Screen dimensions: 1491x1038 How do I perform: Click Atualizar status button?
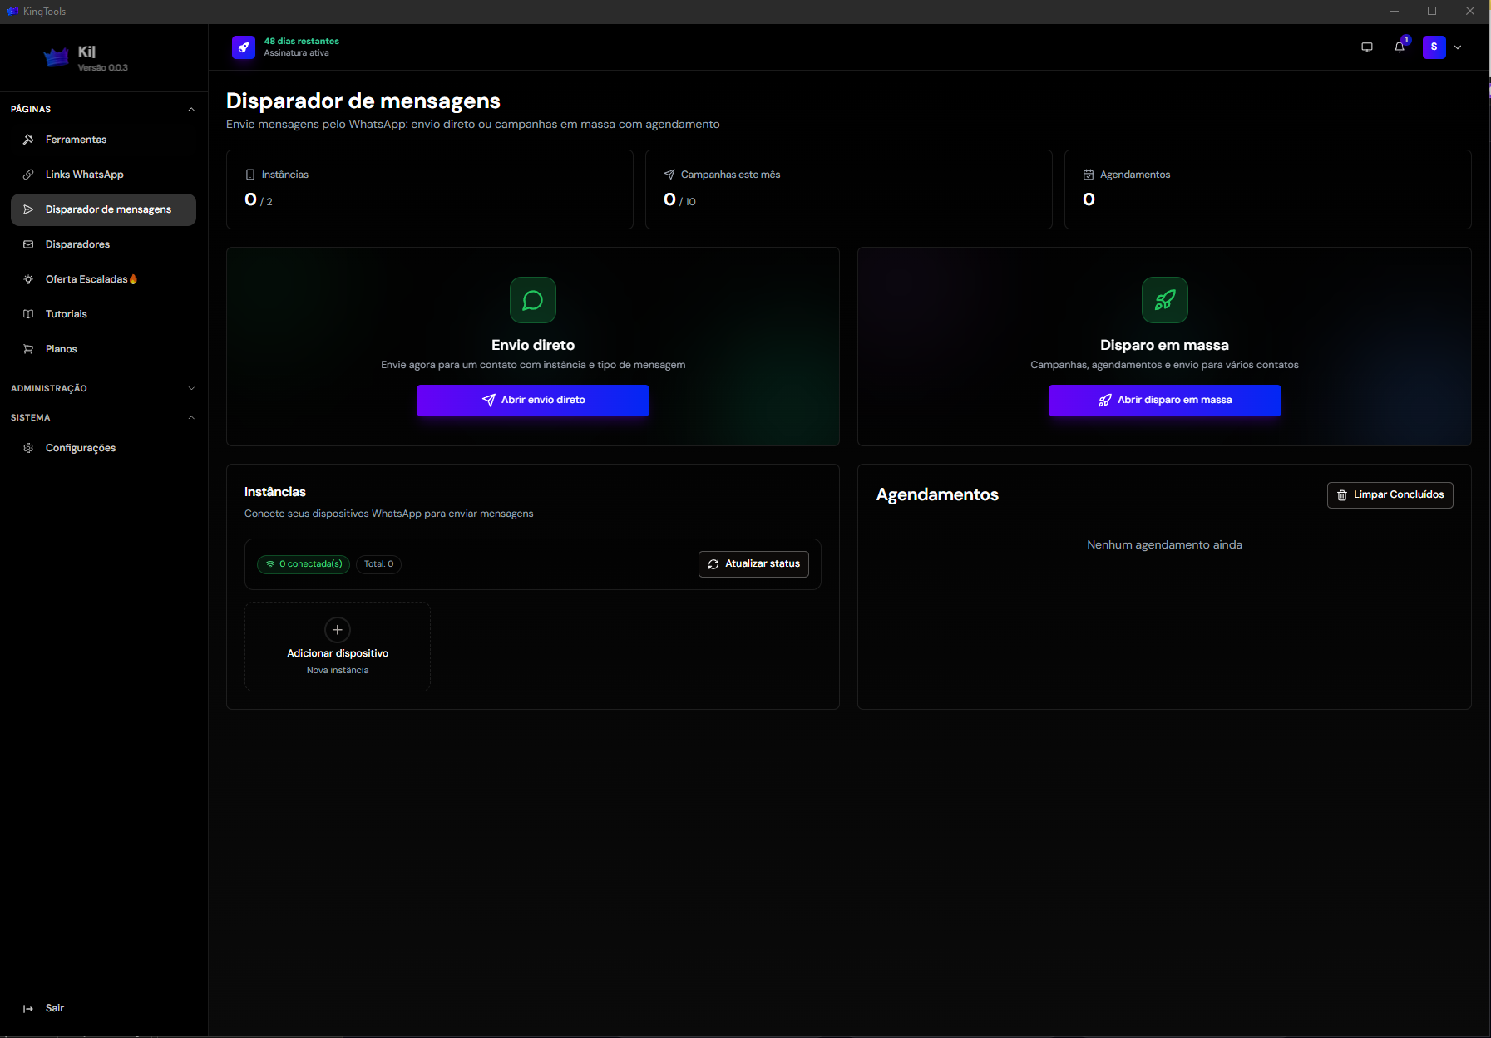(x=753, y=564)
